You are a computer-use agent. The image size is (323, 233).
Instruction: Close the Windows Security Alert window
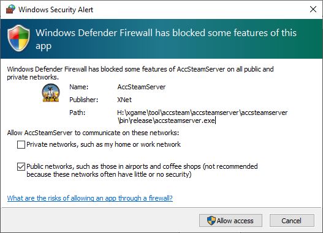313,9
